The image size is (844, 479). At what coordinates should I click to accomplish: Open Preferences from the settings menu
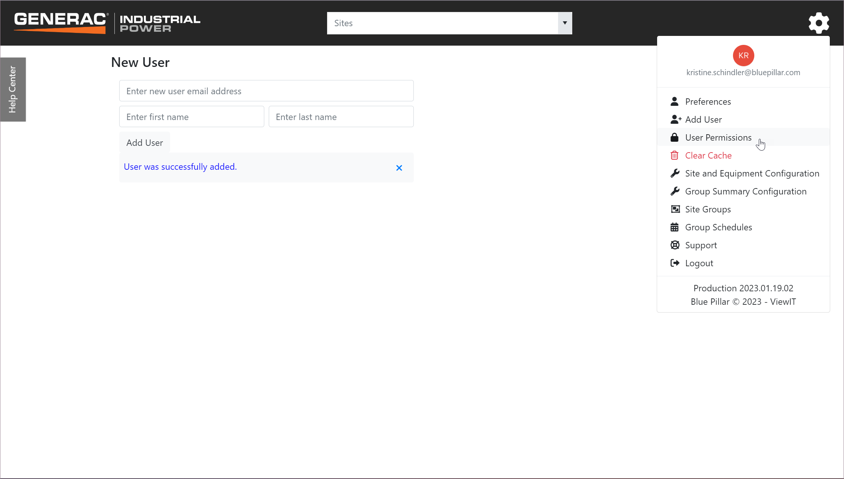[x=708, y=102]
